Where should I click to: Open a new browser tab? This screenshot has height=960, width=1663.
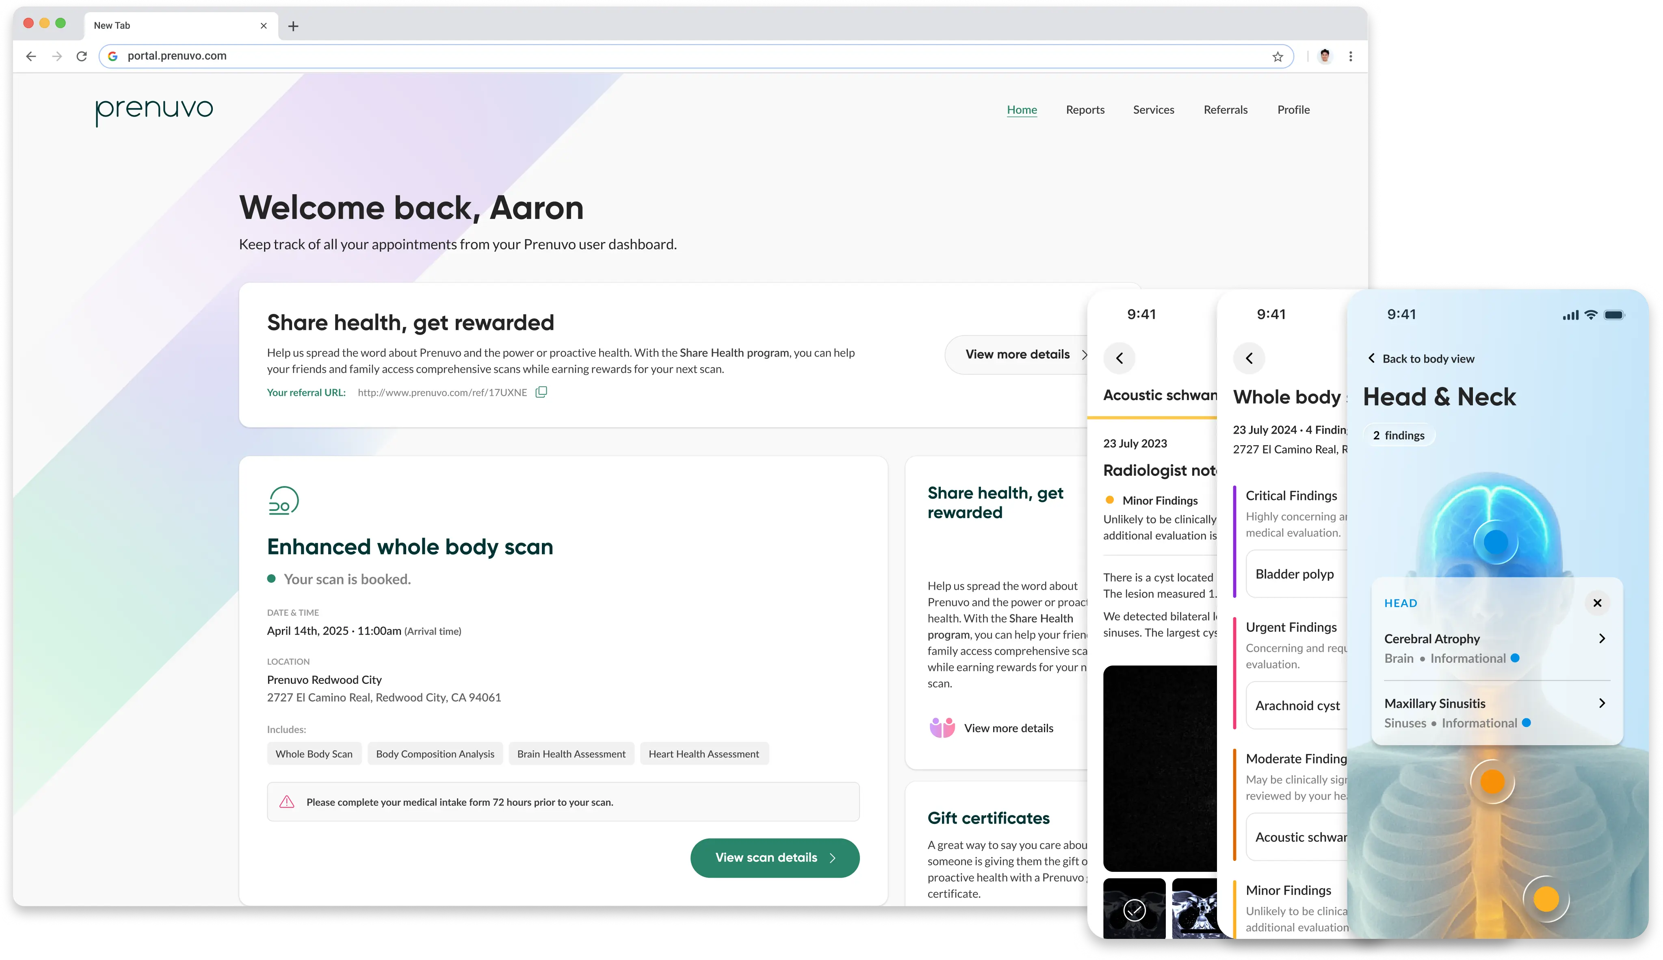pos(293,26)
